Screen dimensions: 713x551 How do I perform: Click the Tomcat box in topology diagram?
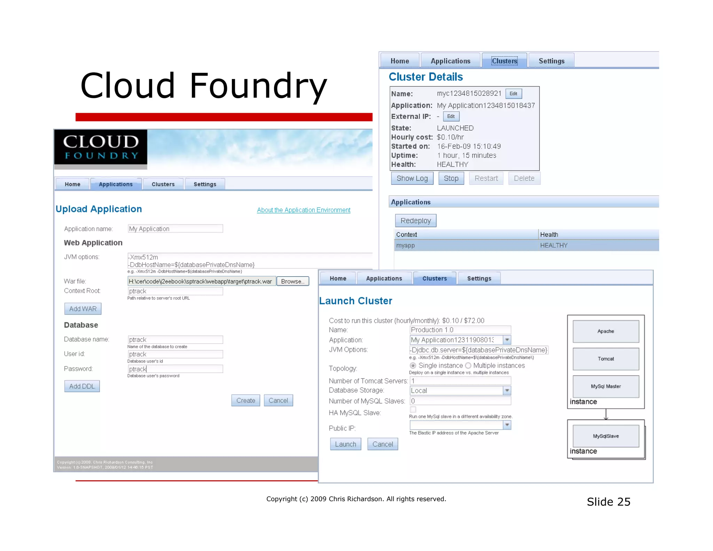pyautogui.click(x=606, y=359)
